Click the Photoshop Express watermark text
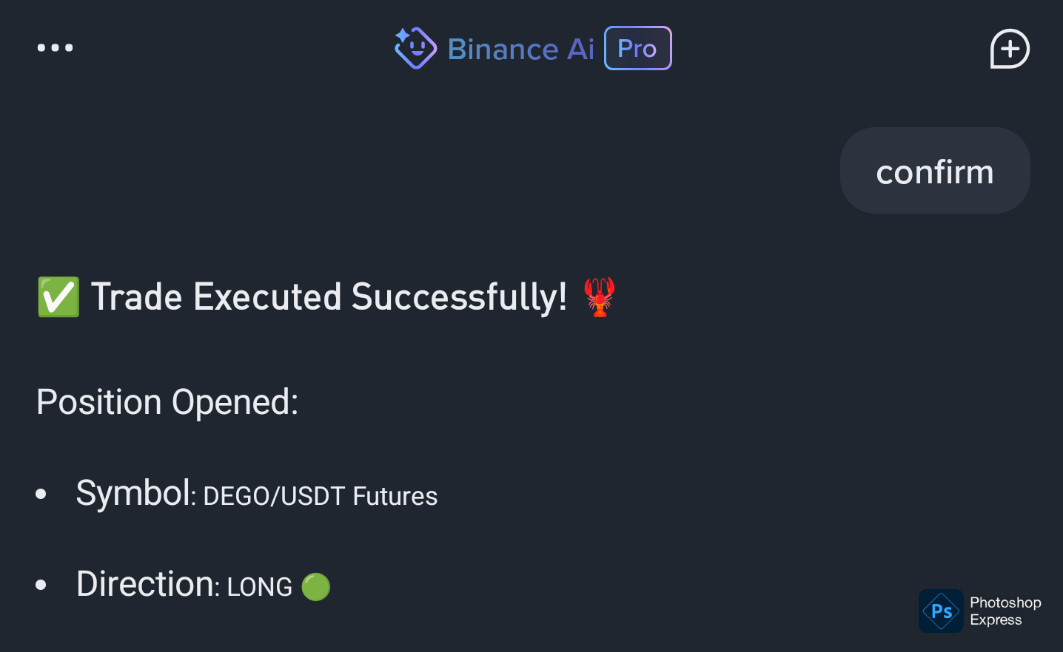This screenshot has width=1063, height=652. 1005,611
